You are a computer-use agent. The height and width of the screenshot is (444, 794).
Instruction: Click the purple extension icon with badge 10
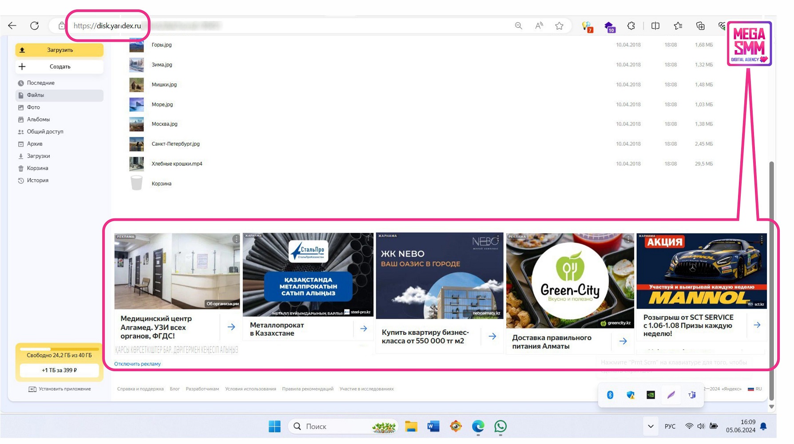tap(610, 27)
